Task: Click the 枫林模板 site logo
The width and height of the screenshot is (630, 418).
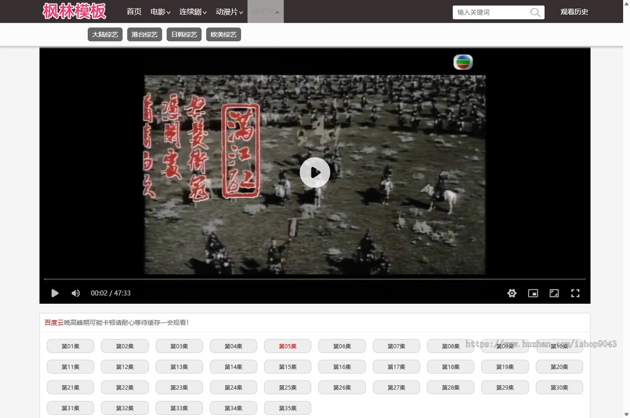Action: click(75, 11)
